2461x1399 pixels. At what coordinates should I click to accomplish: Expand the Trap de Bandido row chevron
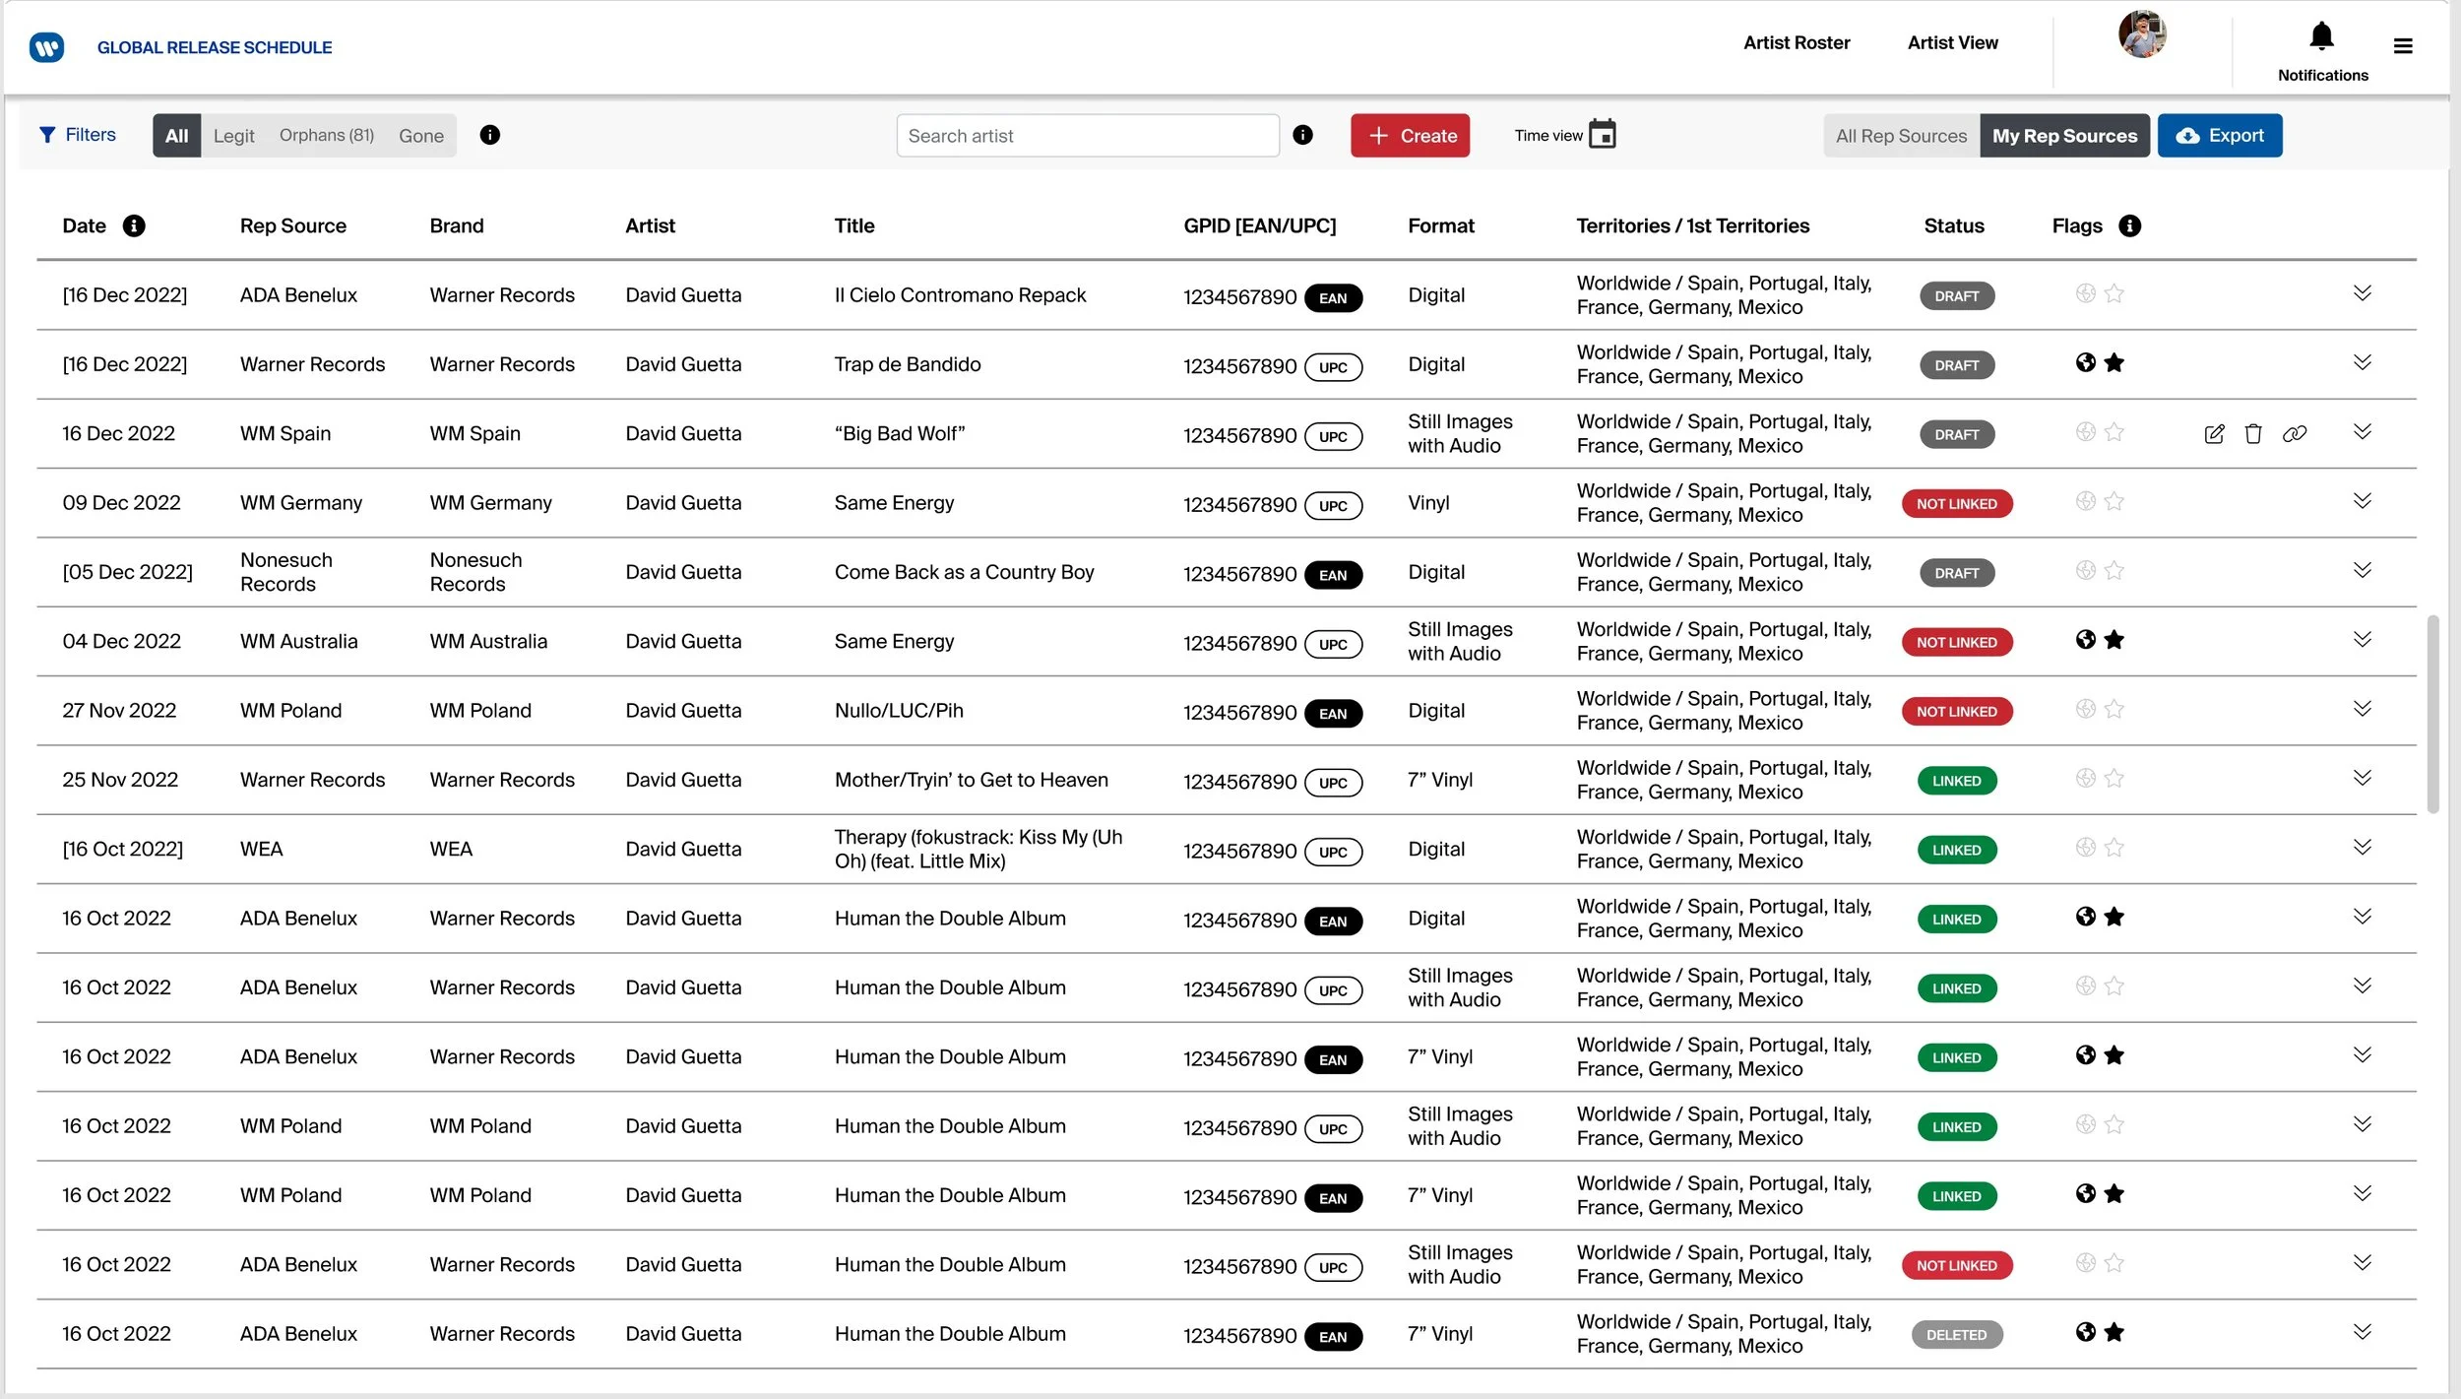coord(2363,363)
